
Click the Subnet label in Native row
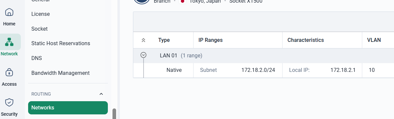point(208,70)
